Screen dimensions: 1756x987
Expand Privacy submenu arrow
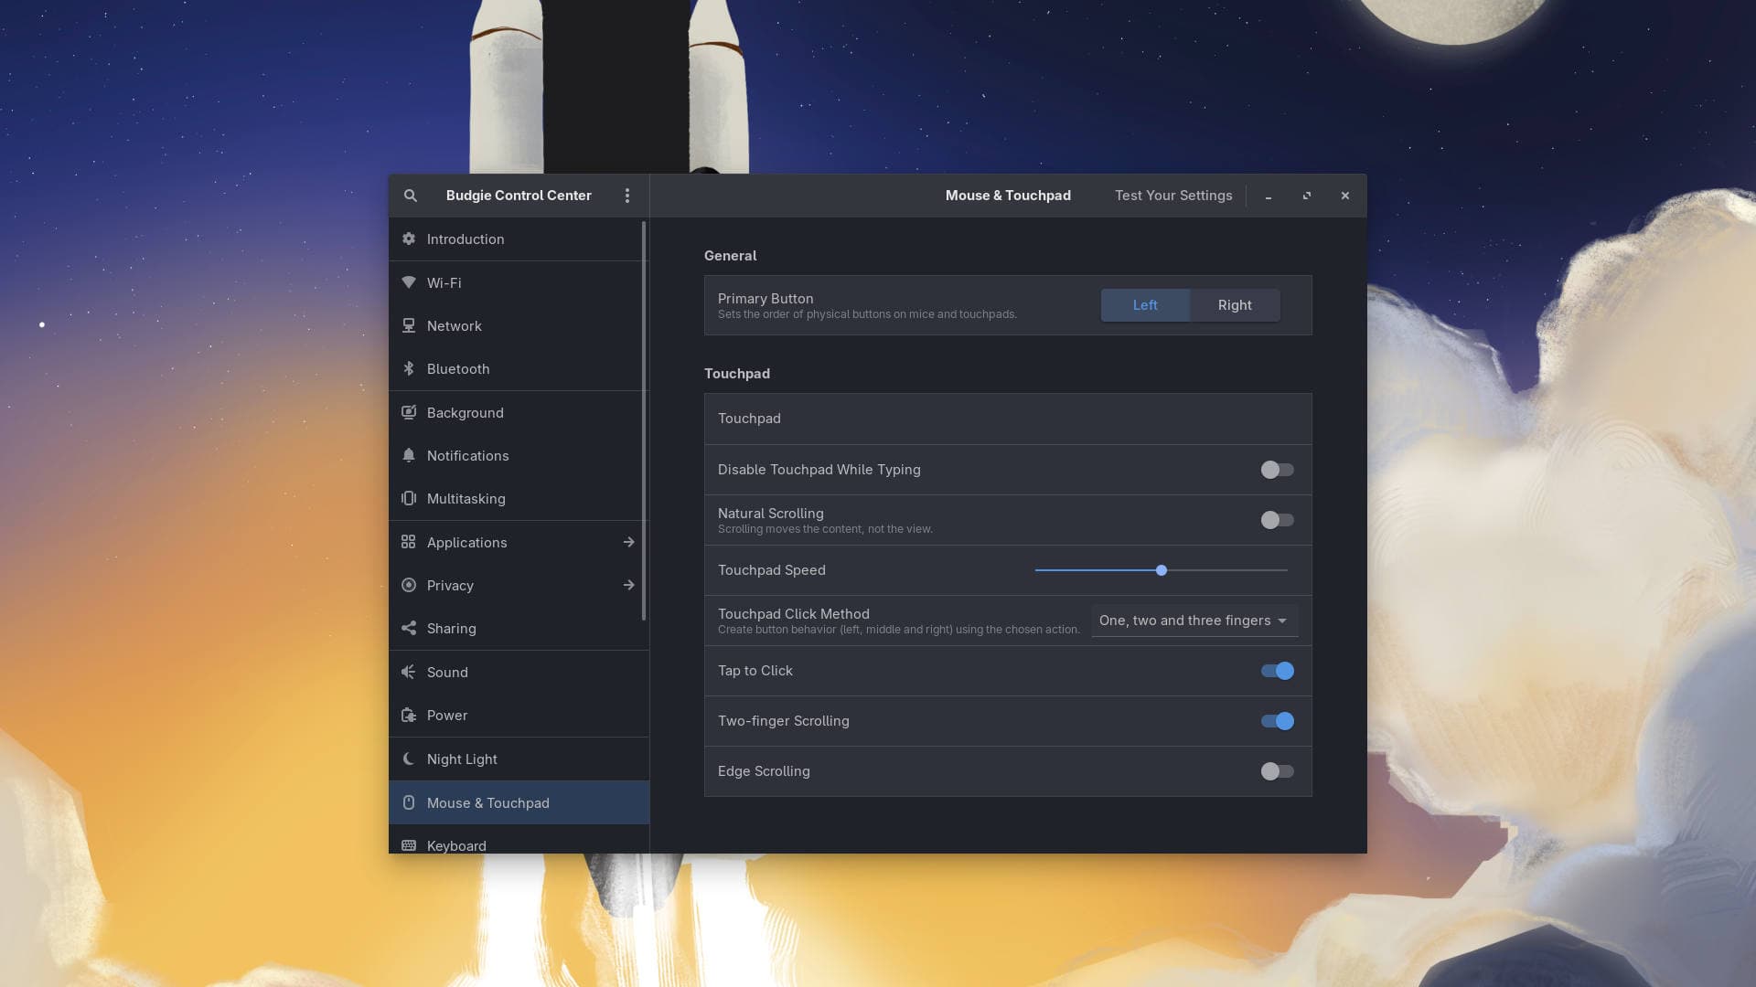[x=628, y=585]
